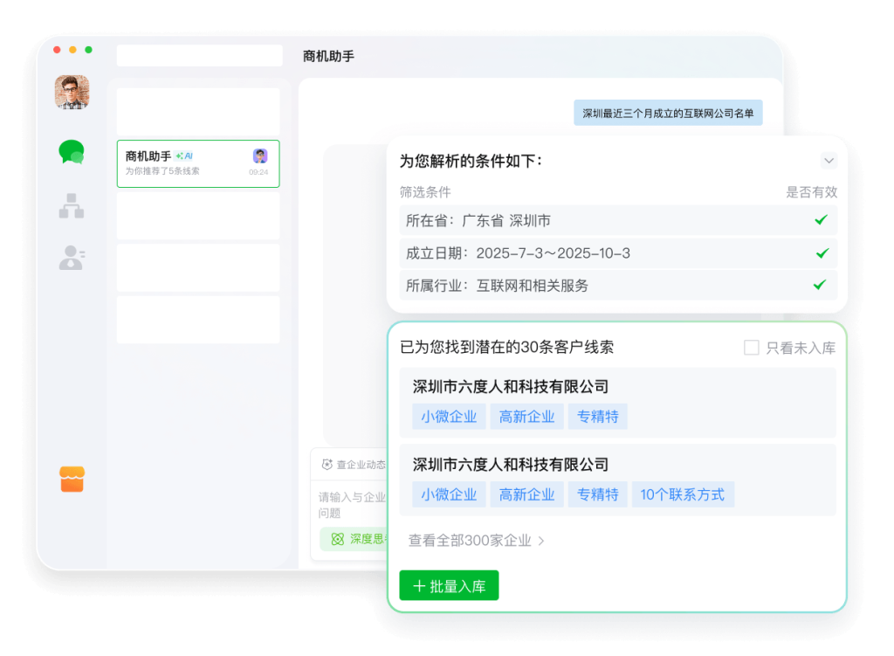The image size is (894, 656).
Task: Open the organization structure sidebar icon
Action: (72, 205)
